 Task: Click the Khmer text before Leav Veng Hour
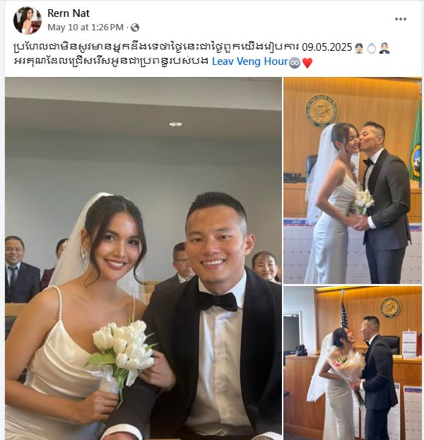point(111,61)
